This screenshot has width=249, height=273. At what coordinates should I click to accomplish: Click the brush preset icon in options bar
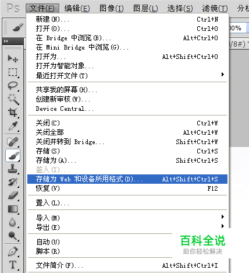18,27
